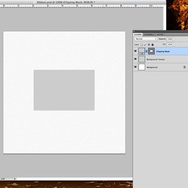Click the Background layer lock icon

pyautogui.click(x=184, y=67)
